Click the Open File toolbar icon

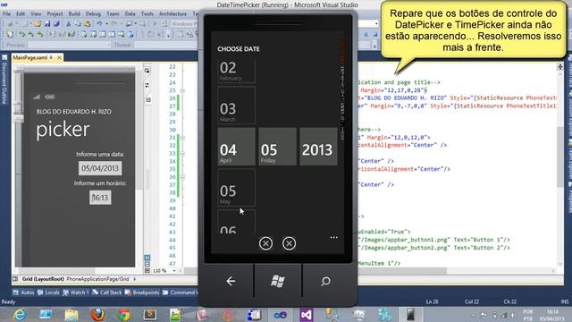coord(38,24)
